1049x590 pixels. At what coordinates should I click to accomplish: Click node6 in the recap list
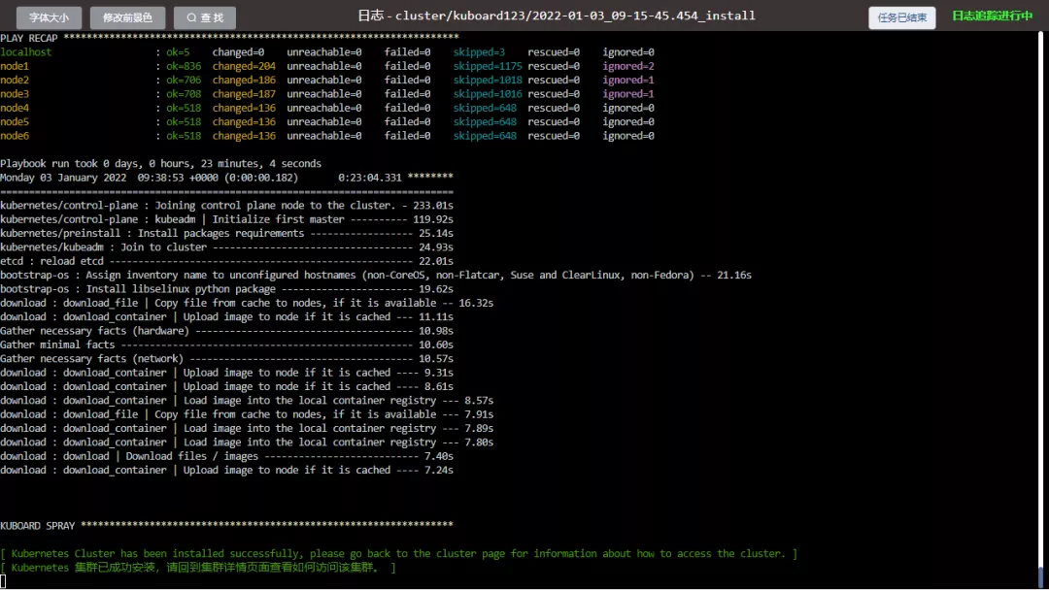[14, 136]
